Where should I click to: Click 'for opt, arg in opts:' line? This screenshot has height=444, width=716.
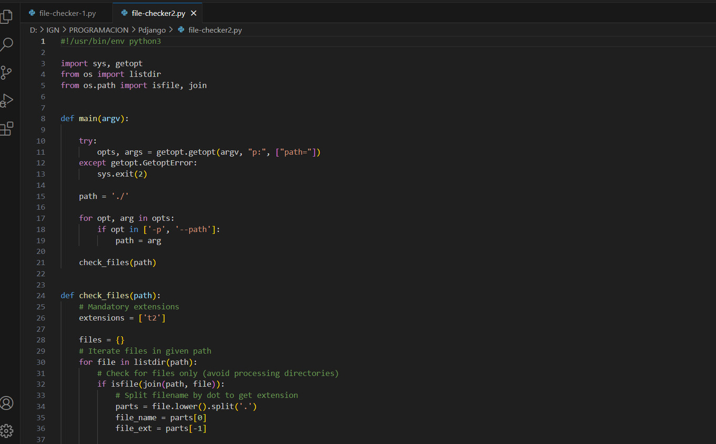127,218
